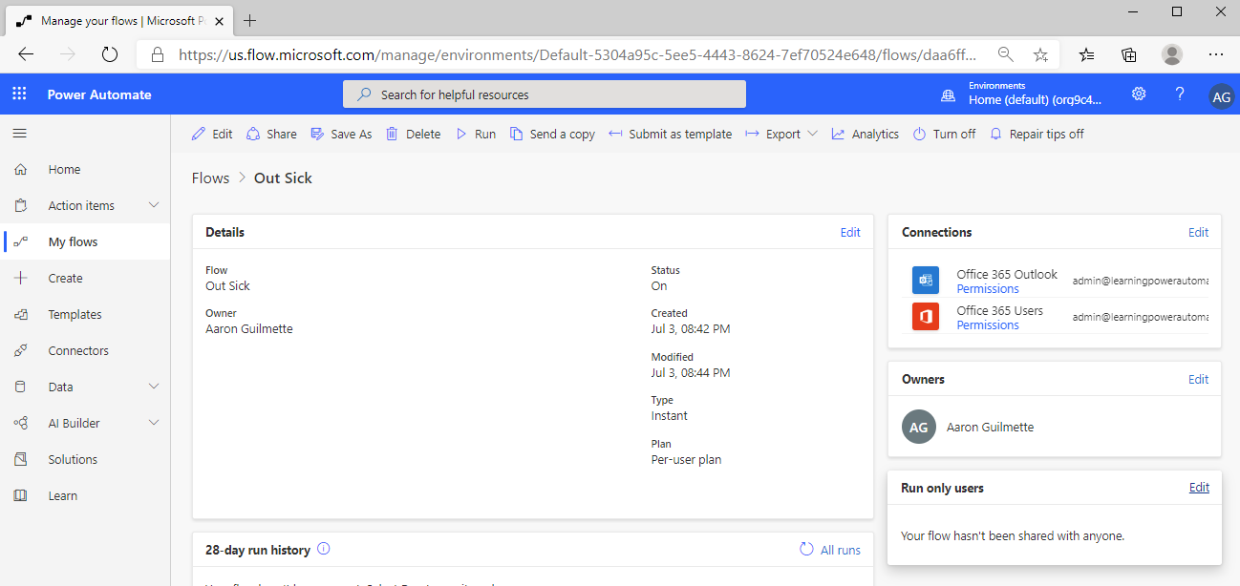Expand the AI Builder chevron
1240x586 pixels.
pyautogui.click(x=154, y=423)
